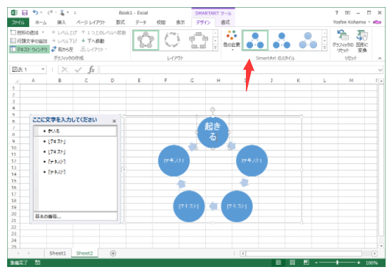Click 1つ上のレベルへ移動 button
Screen dimensions: 392x272
point(103,33)
